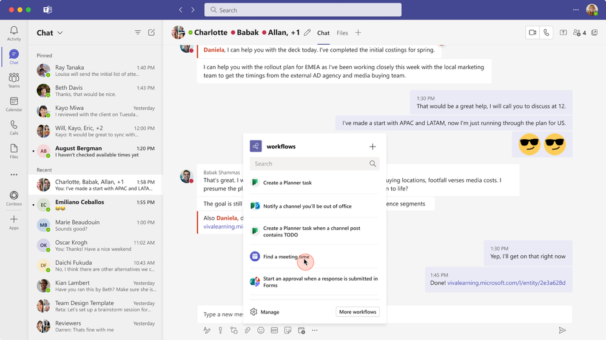Open Contoso app in sidebar
The image size is (606, 340).
click(14, 198)
